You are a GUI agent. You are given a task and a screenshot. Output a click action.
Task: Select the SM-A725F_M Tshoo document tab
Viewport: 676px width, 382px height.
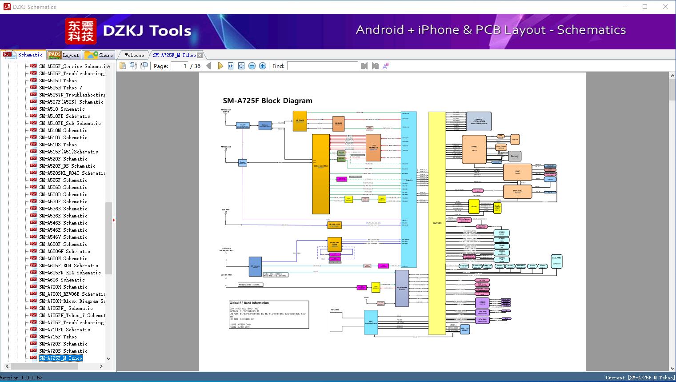[174, 55]
